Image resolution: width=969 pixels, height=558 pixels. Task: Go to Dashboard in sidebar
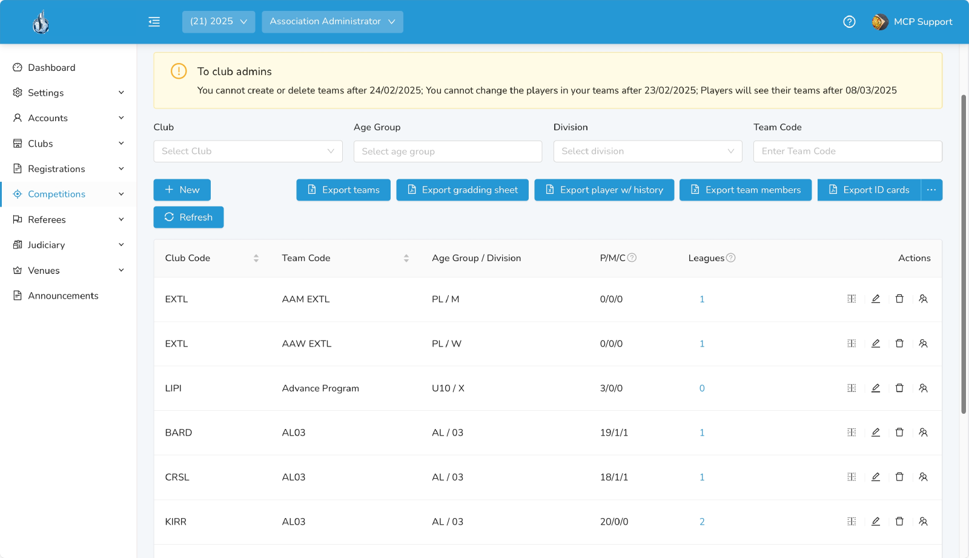[68, 67]
